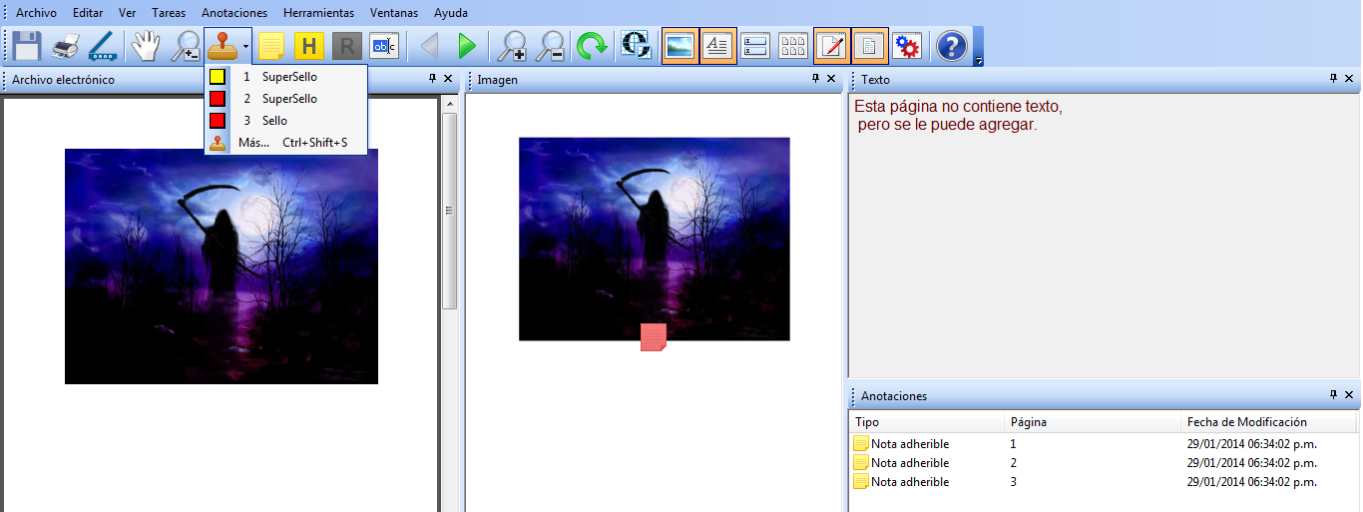Toggle the thumbnails grid panel button
The height and width of the screenshot is (512, 1363).
793,46
